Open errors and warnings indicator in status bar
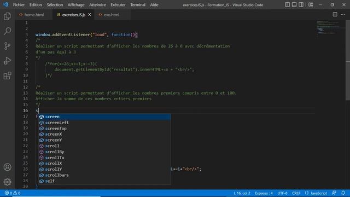Image resolution: width=350 pixels, height=197 pixels. [13, 193]
